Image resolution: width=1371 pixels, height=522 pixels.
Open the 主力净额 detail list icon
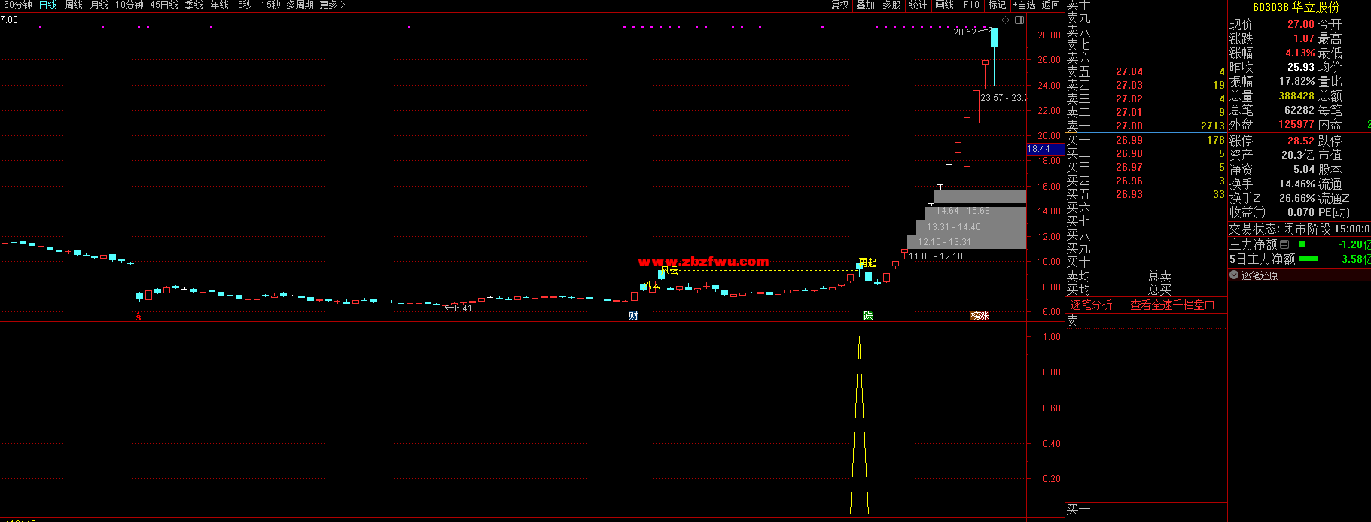[1284, 244]
